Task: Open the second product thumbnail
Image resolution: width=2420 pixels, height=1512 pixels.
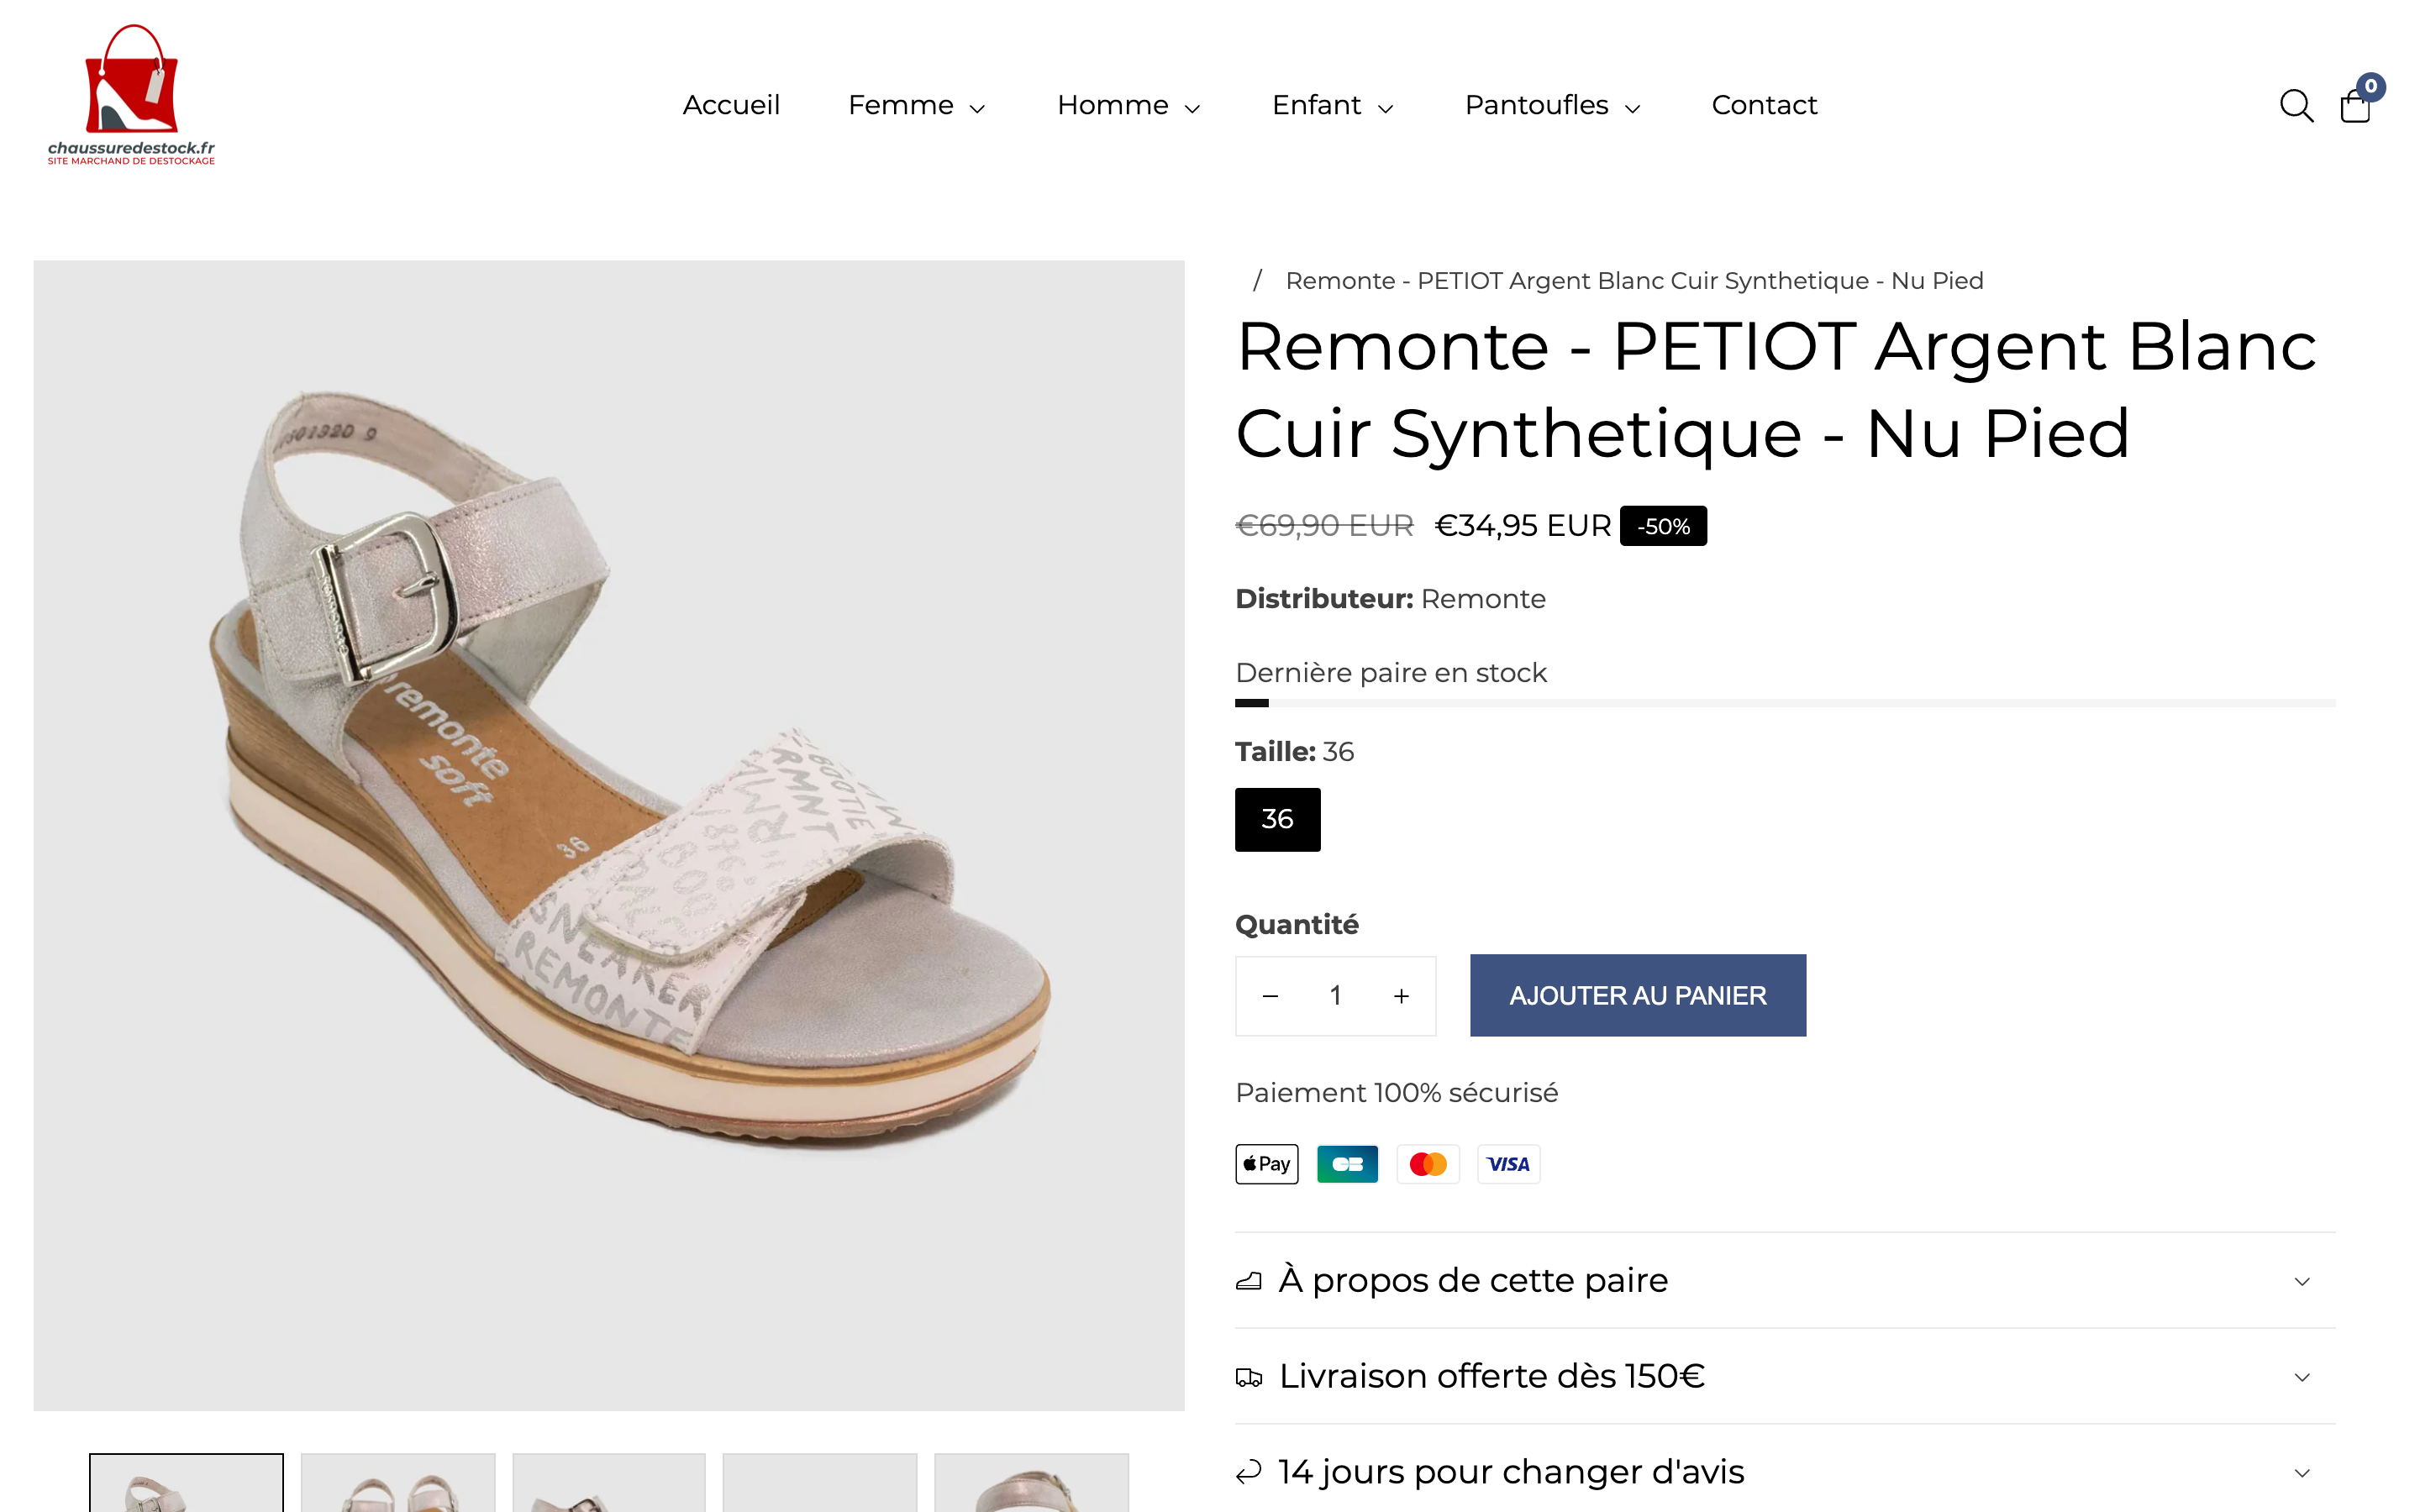Action: 397,1490
